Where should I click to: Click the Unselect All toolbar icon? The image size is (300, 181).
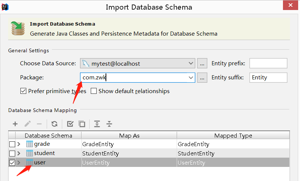pyautogui.click(x=82, y=124)
